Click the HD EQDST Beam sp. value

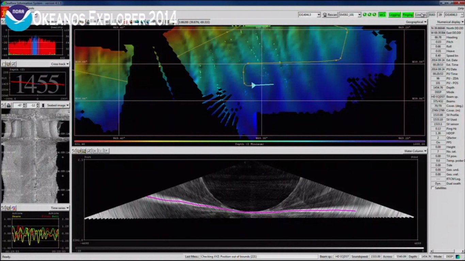point(438,97)
